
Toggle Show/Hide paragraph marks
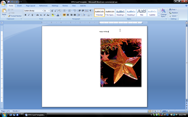tap(91, 11)
